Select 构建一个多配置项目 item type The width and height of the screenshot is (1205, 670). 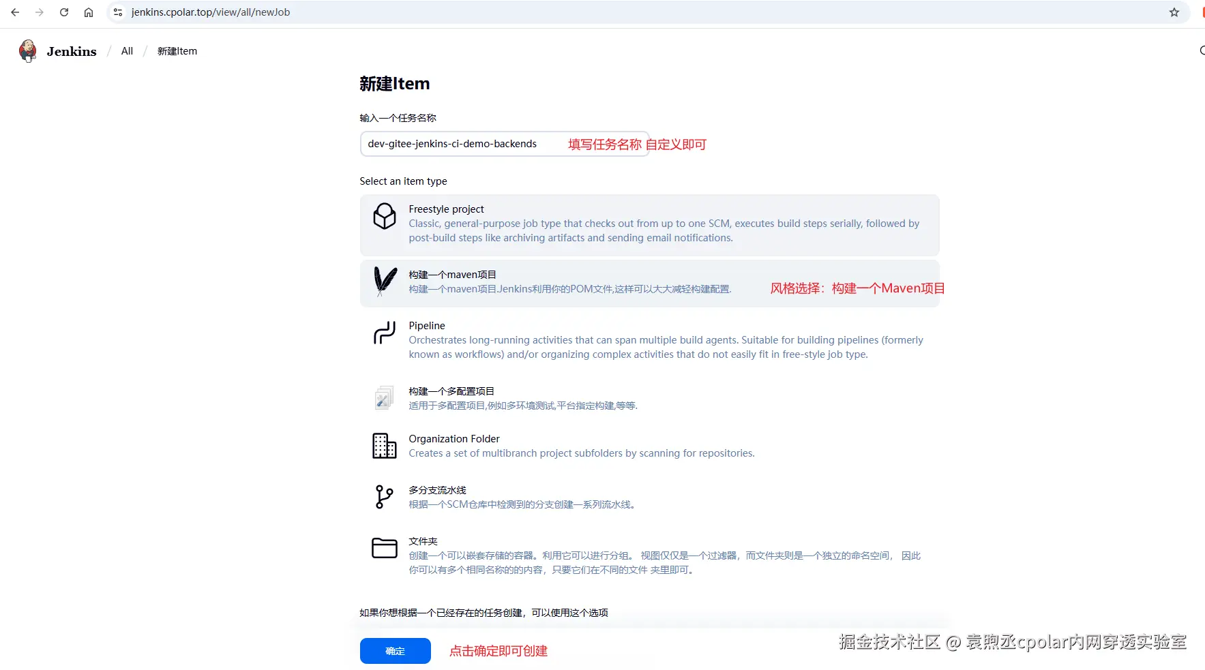[650, 398]
